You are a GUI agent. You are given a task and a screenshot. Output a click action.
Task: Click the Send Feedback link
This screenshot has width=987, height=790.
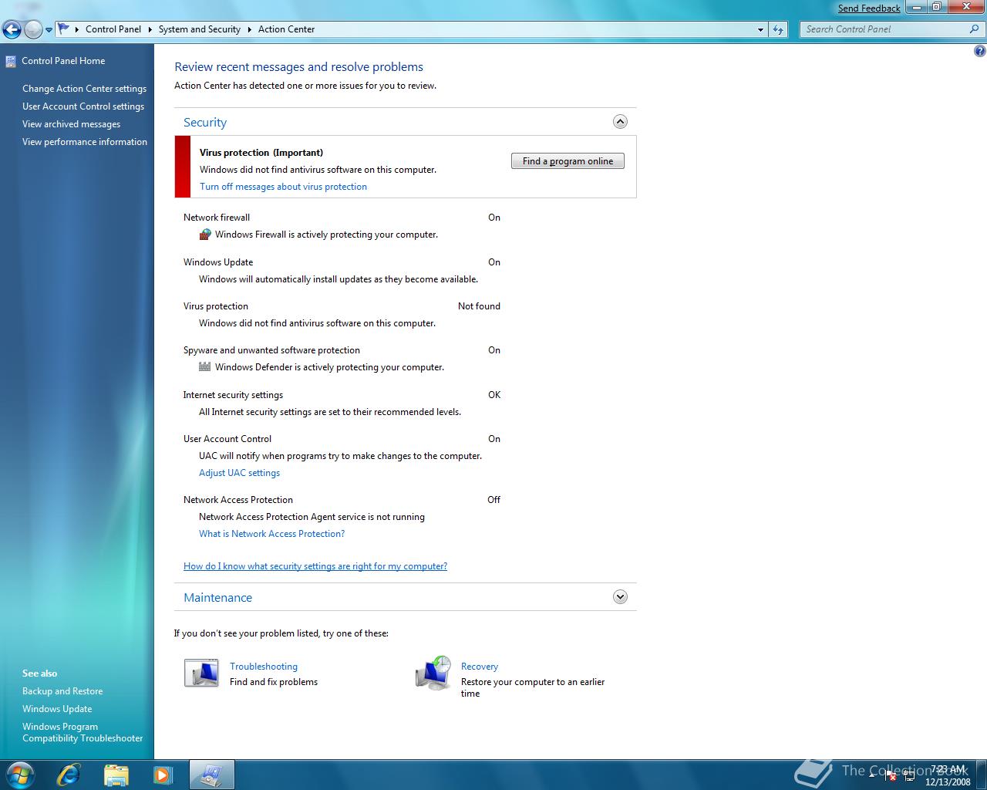869,8
